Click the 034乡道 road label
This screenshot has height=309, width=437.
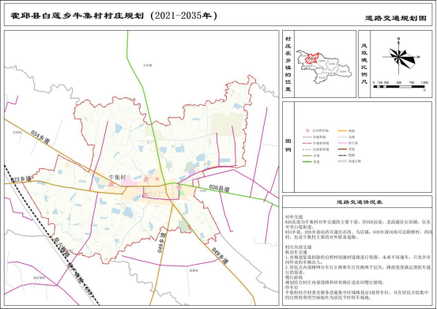[40, 137]
